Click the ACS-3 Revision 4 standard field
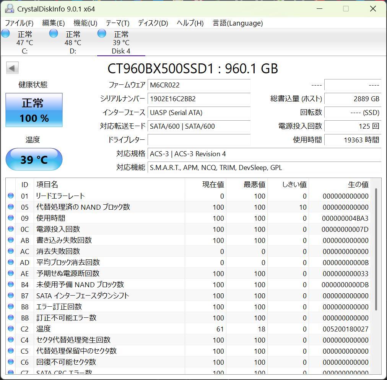This screenshot has height=380, width=387. (x=264, y=154)
